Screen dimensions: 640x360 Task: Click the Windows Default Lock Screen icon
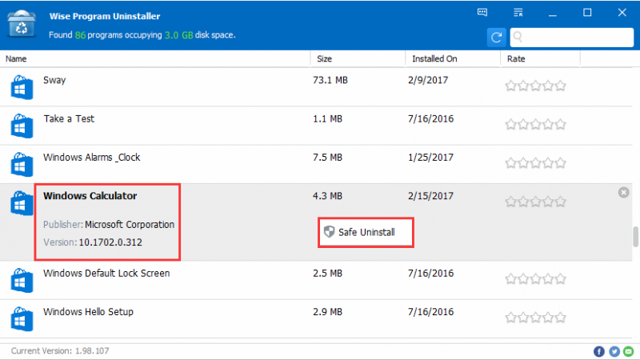[22, 280]
